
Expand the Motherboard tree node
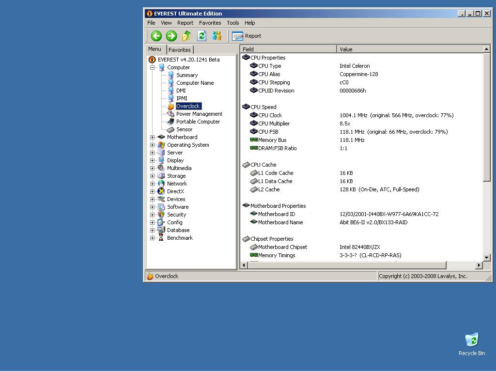[x=153, y=137]
